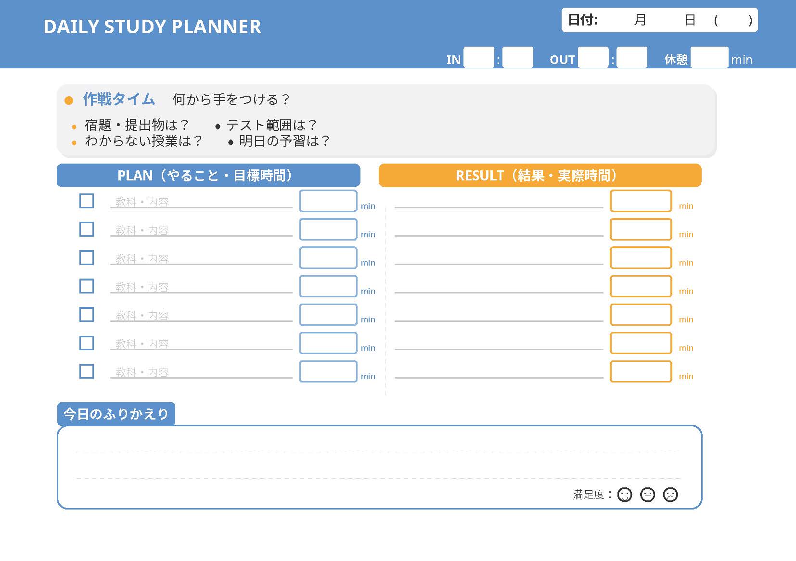Click the bullet next to 宿題・提出物は？
Screen dimensions: 796x561
pyautogui.click(x=74, y=126)
